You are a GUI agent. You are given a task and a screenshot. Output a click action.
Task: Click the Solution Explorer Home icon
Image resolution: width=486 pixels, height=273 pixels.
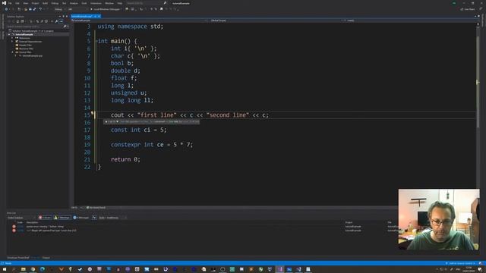point(17,21)
